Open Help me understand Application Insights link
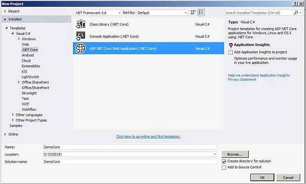 coord(259,75)
